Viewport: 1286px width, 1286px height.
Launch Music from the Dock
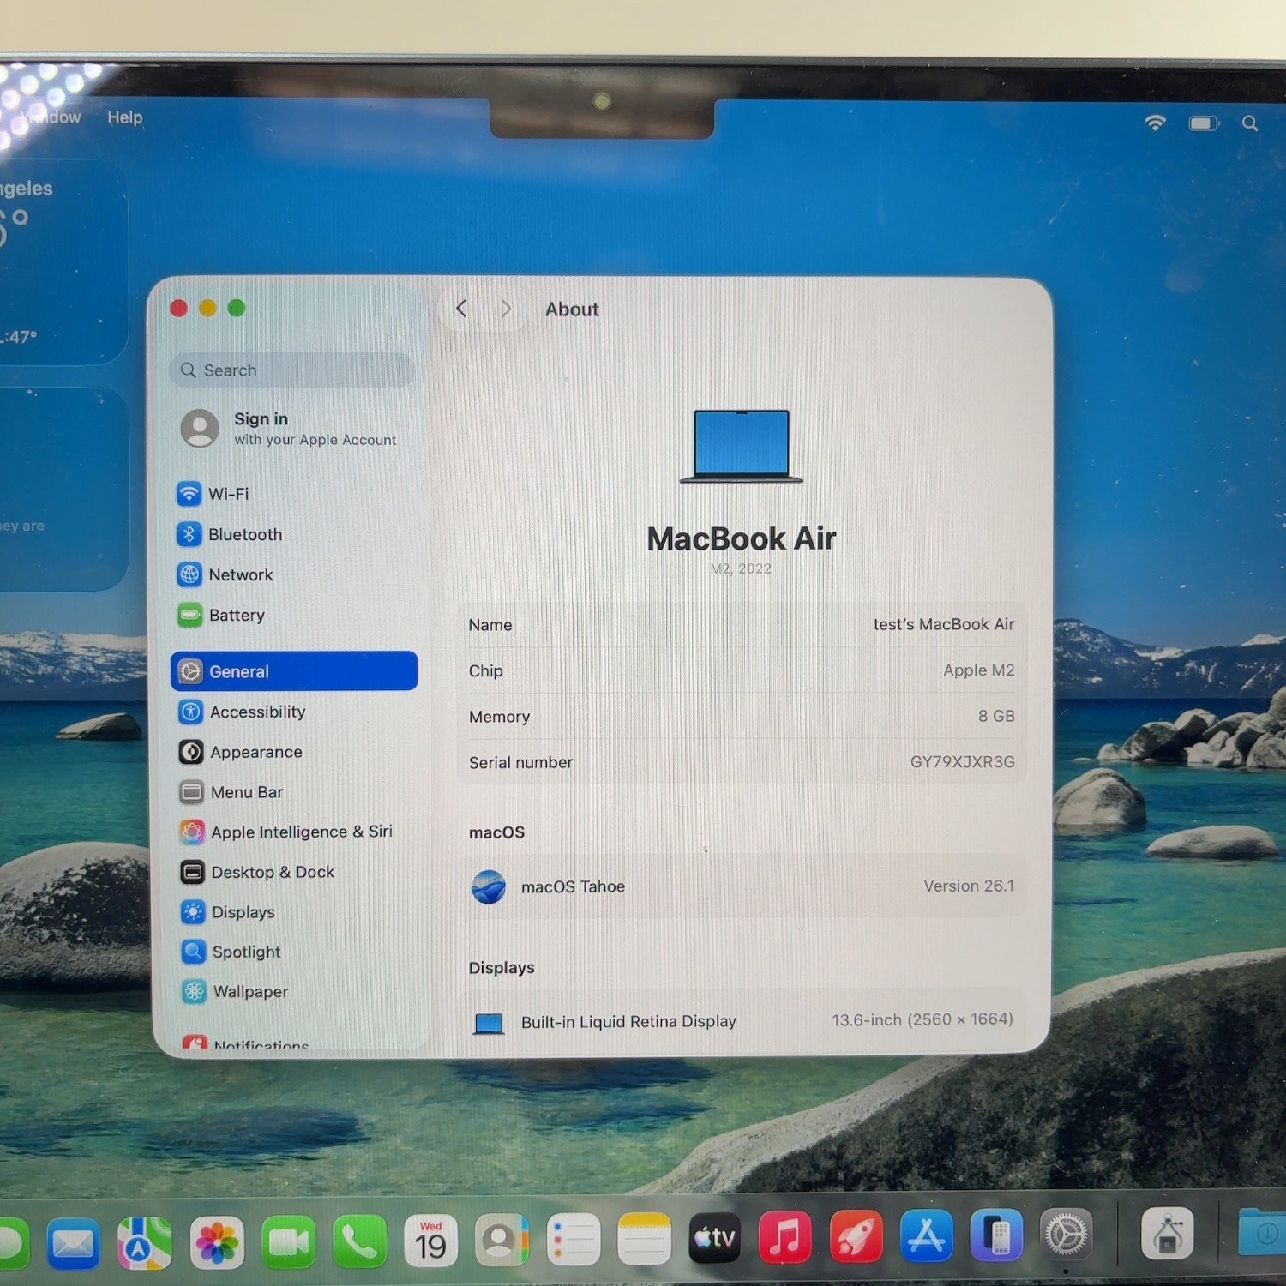pyautogui.click(x=784, y=1238)
